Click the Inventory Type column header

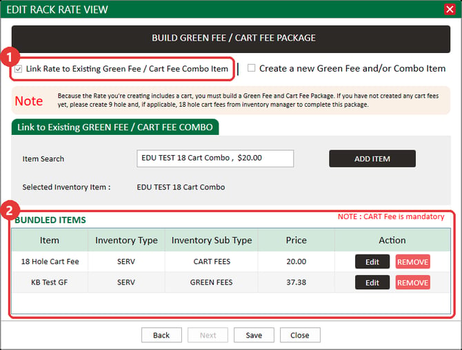point(126,240)
